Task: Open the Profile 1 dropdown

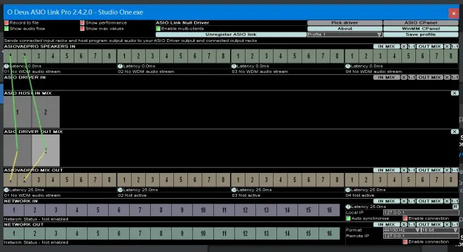Action: (x=344, y=34)
